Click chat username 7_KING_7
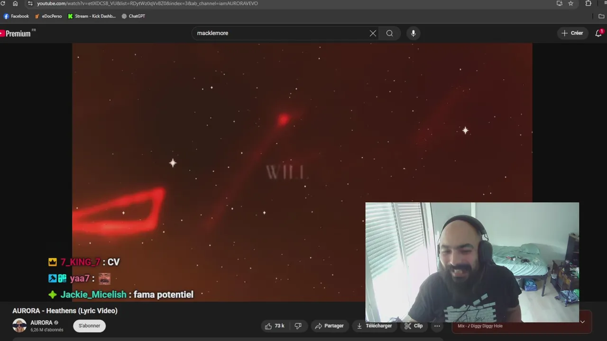The height and width of the screenshot is (341, 607). (80, 262)
